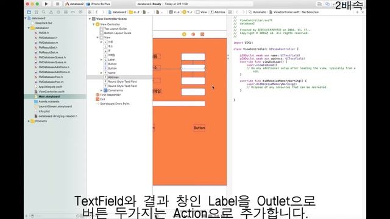Open the Test navigator
390x219 pixels.
(x=58, y=12)
